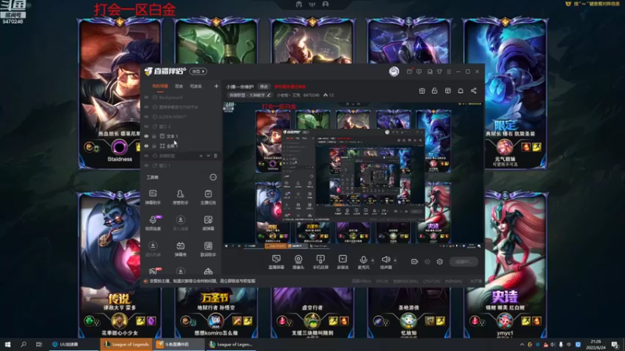Click the notification bell icon
625x351 pixels.
[x=460, y=90]
